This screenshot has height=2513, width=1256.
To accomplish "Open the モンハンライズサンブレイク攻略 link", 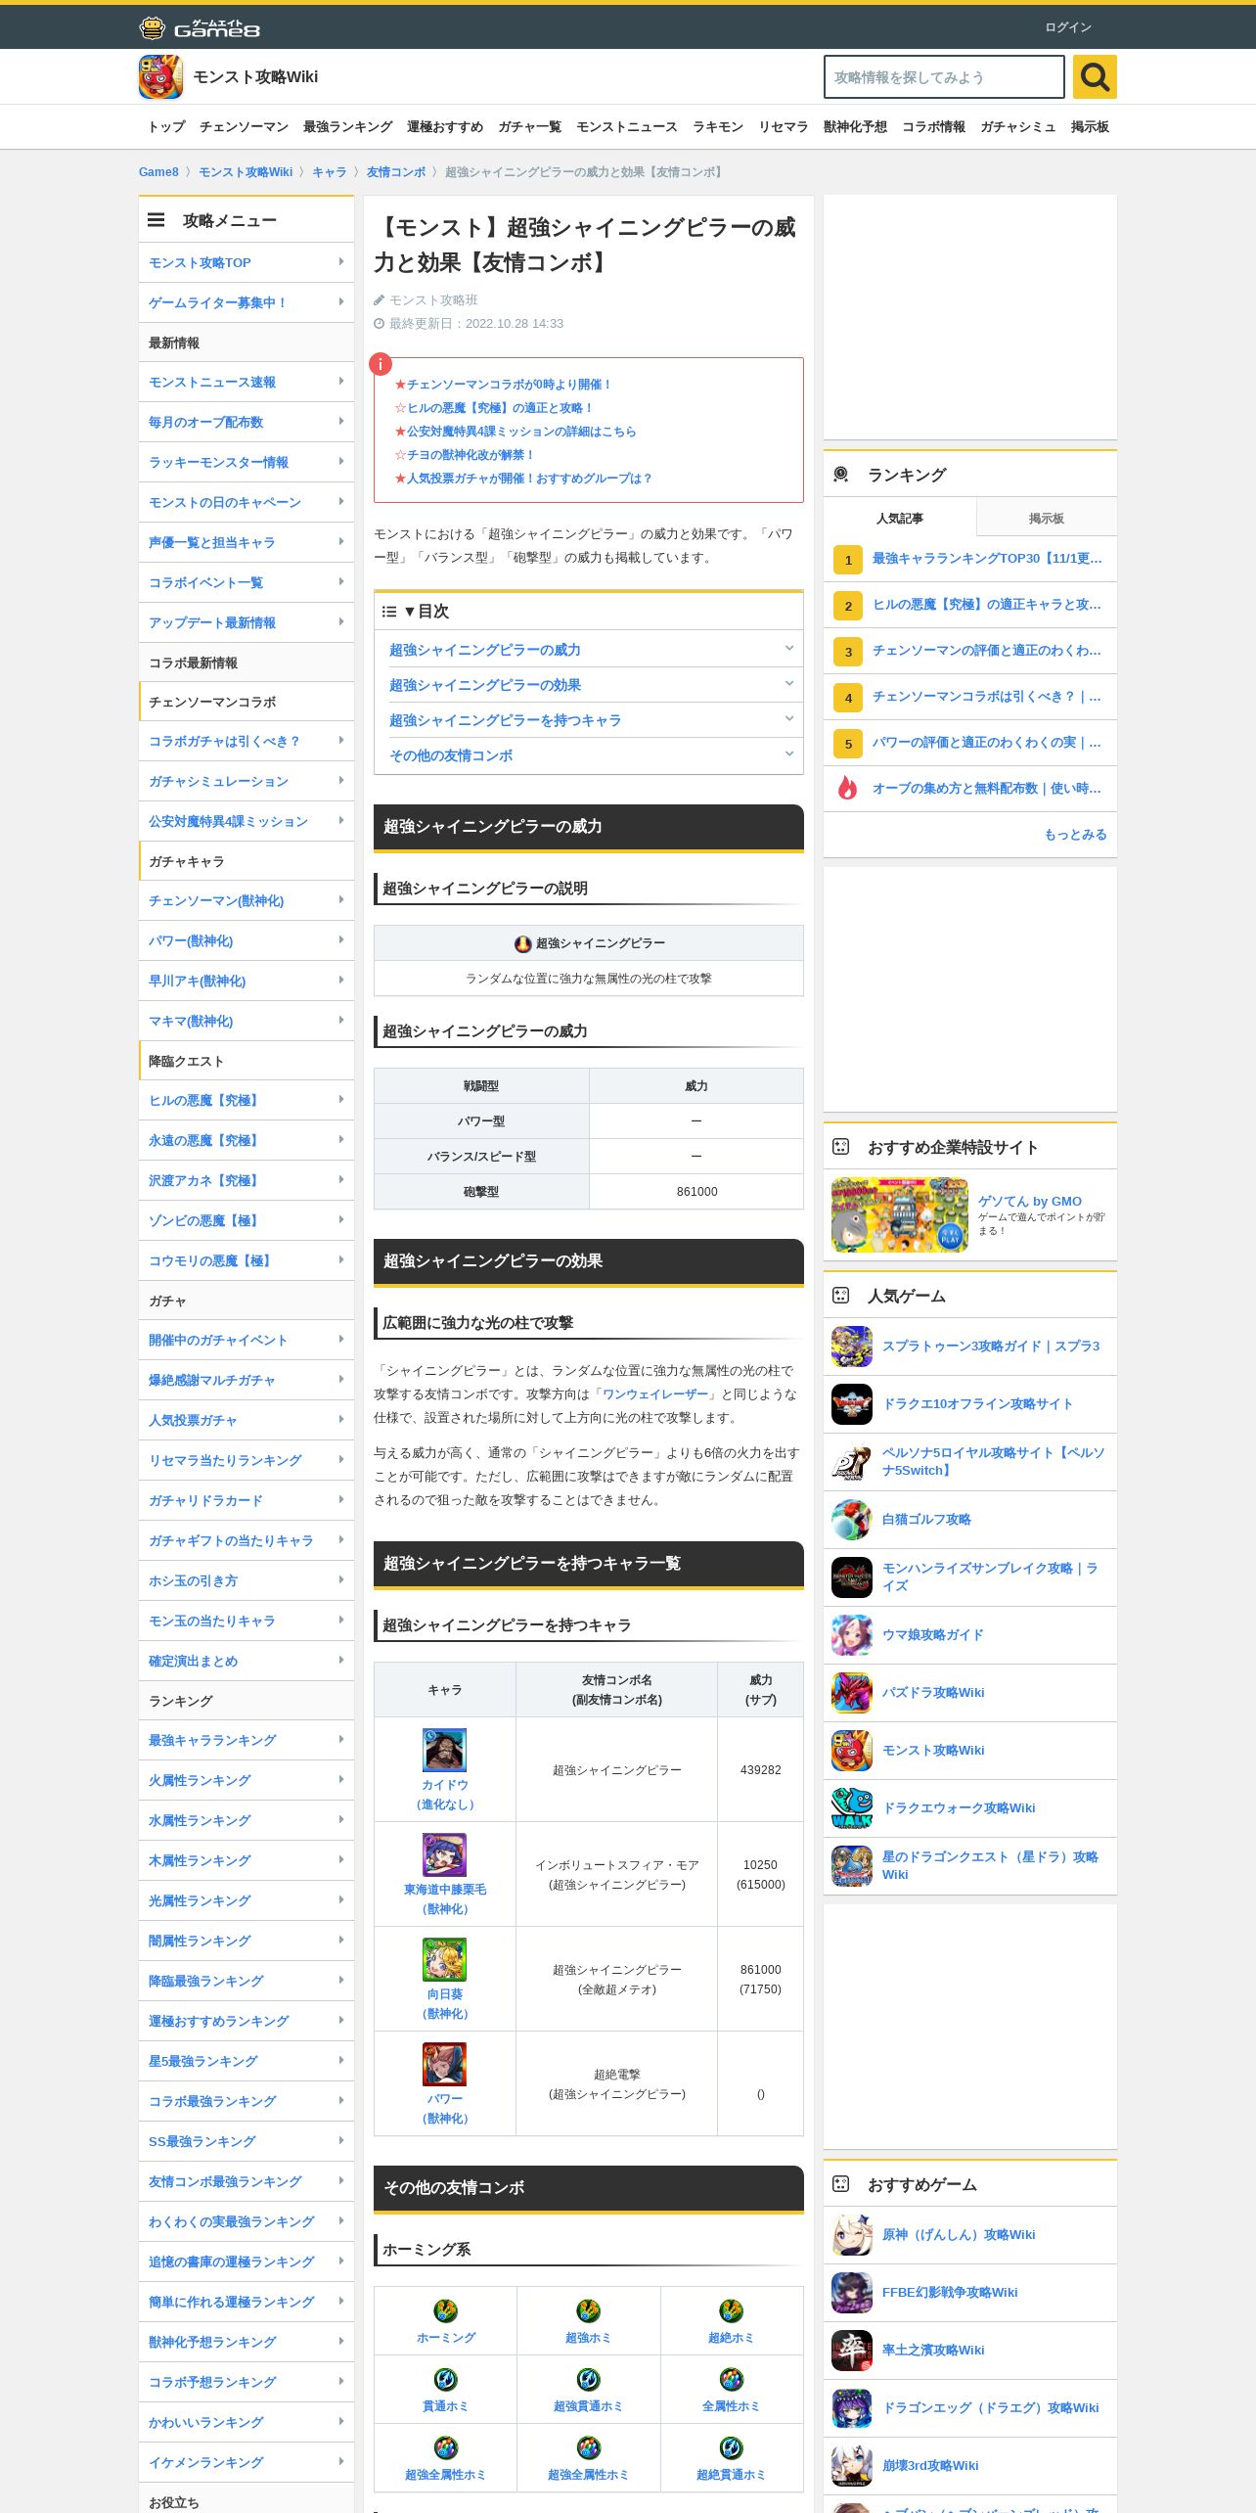I will coord(990,1576).
